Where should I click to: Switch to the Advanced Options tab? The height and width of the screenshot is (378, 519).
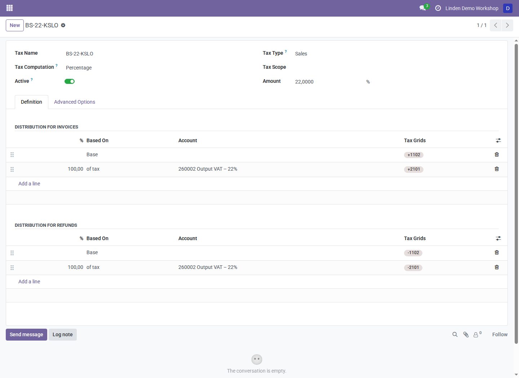[x=75, y=102]
